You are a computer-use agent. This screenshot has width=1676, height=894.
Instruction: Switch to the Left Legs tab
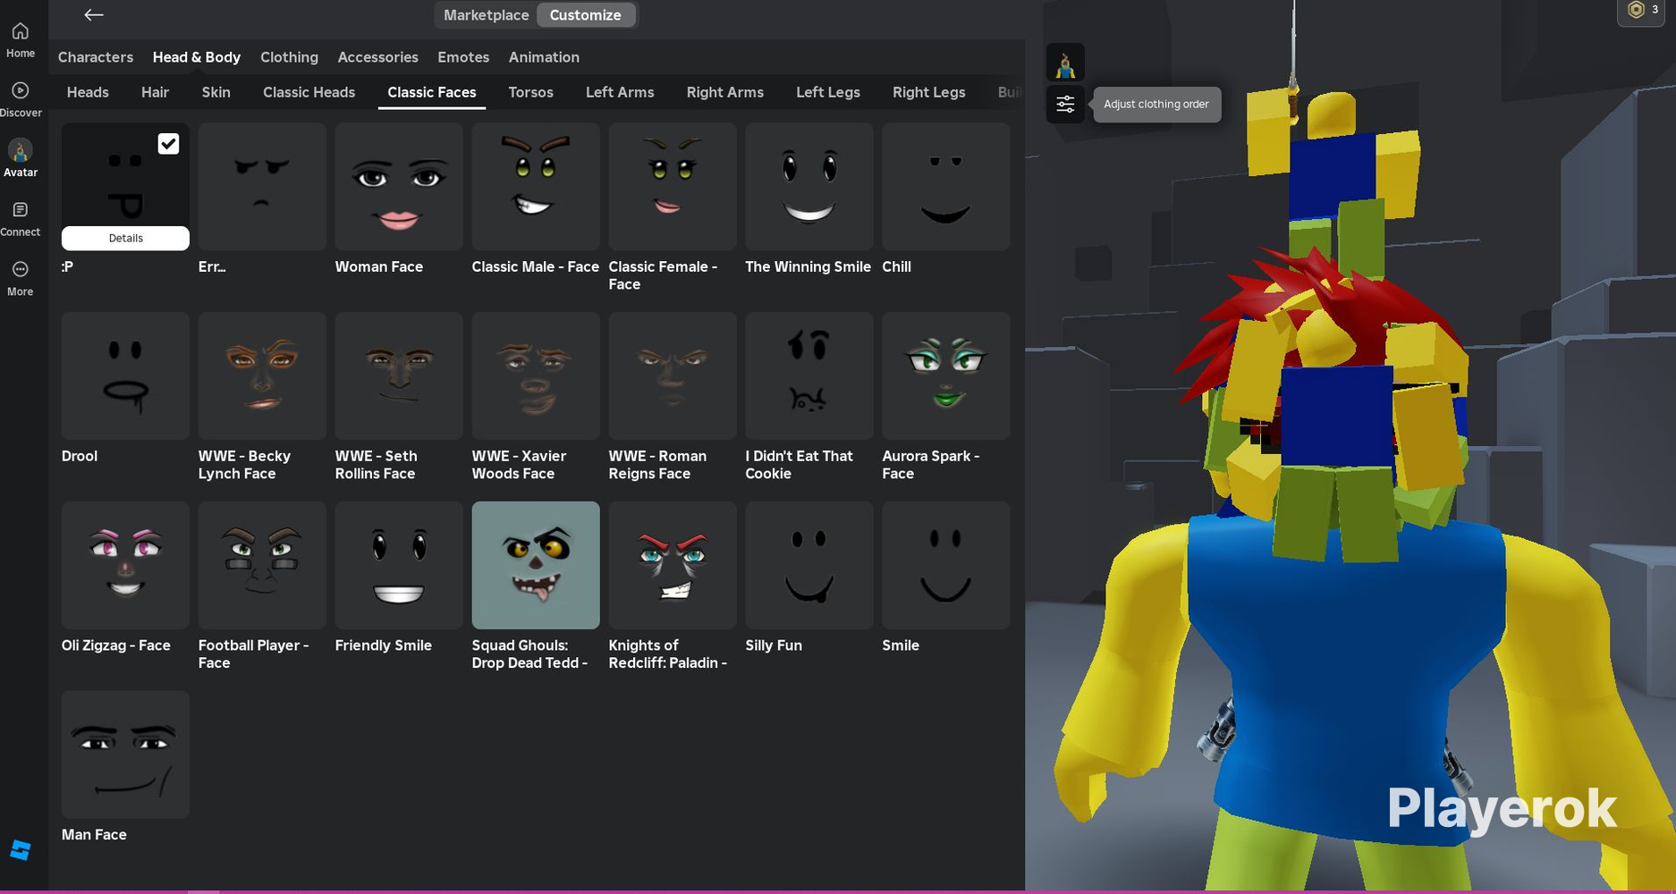click(827, 92)
